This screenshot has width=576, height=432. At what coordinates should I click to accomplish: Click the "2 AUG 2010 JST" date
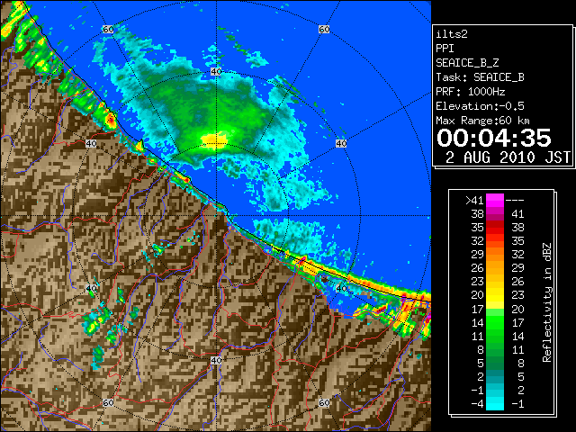(x=508, y=157)
